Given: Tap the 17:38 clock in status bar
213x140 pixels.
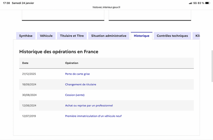Looking at the screenshot, I should tap(6, 3).
